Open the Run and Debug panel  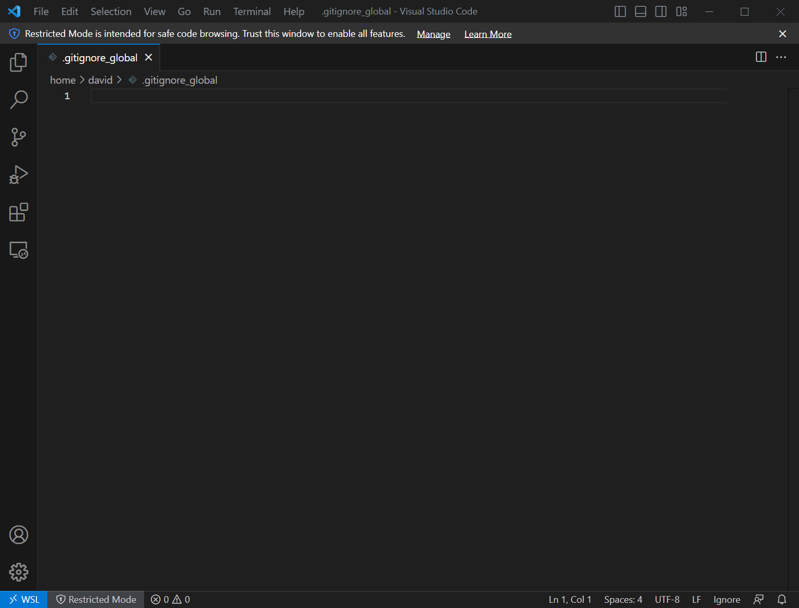(x=19, y=175)
